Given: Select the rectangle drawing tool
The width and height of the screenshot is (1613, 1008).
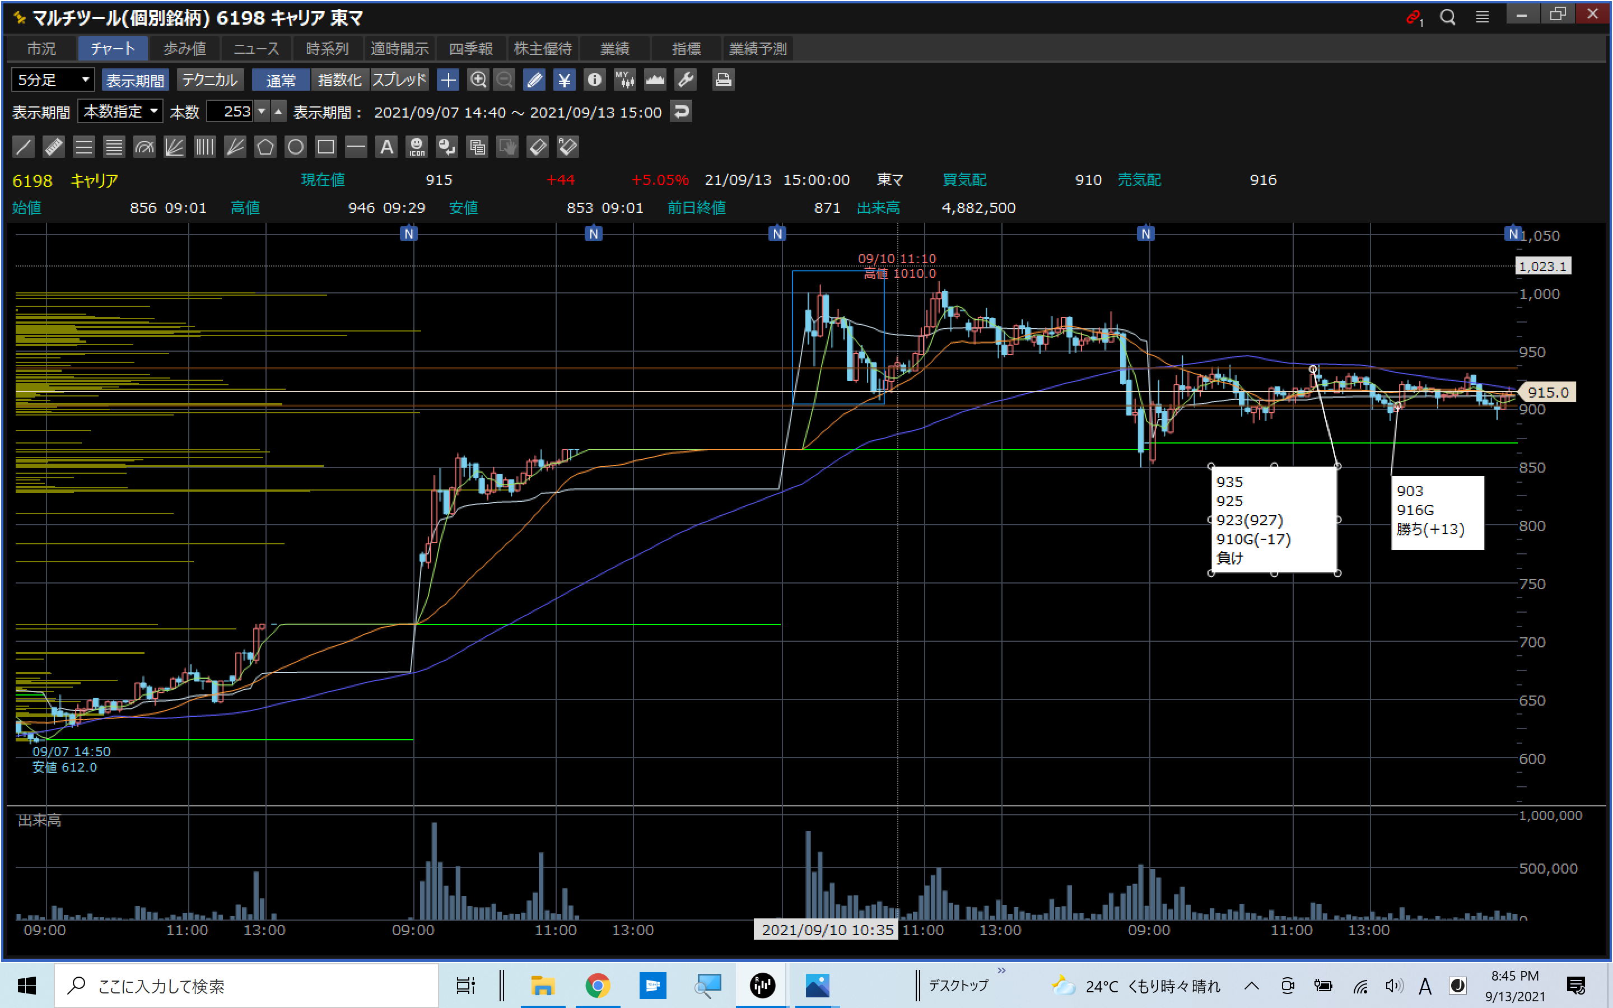Looking at the screenshot, I should [326, 147].
